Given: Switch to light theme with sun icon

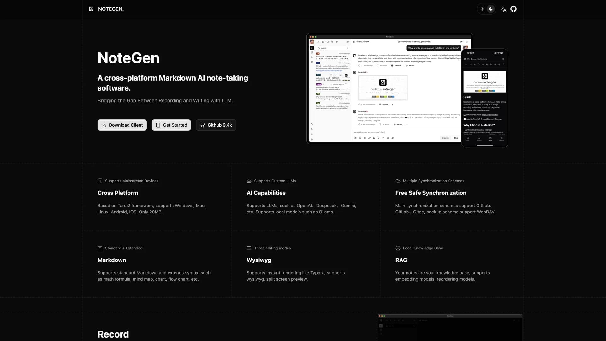Looking at the screenshot, I should 482,9.
